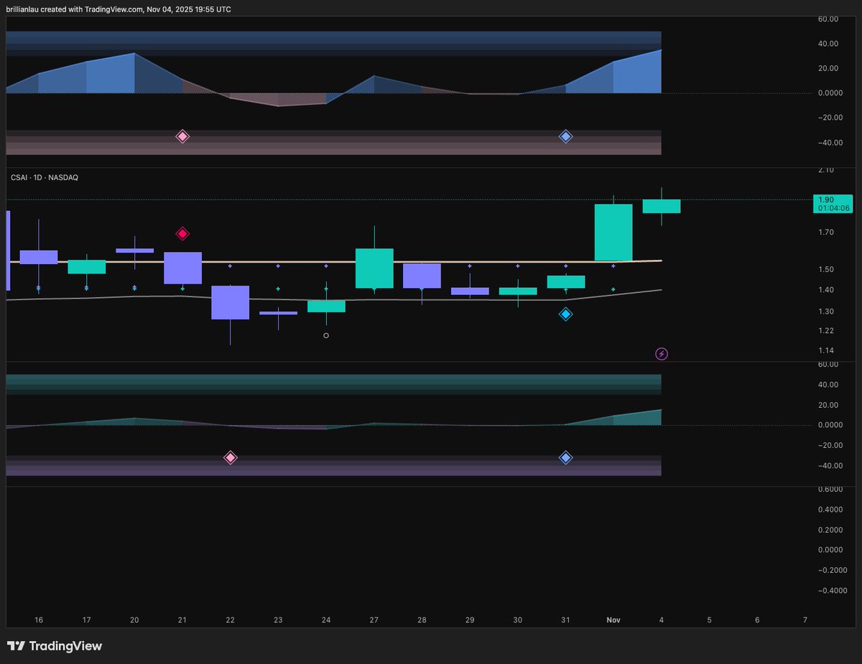This screenshot has height=664, width=862.
Task: Click the 0.2000 label on bottom pane scale
Action: (830, 529)
